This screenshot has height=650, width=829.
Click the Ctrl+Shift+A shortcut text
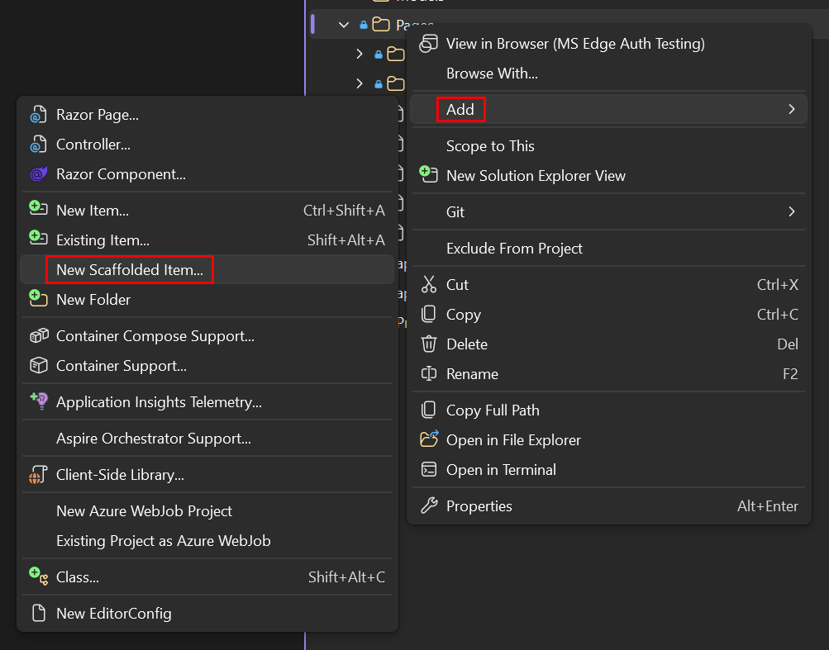click(x=344, y=211)
